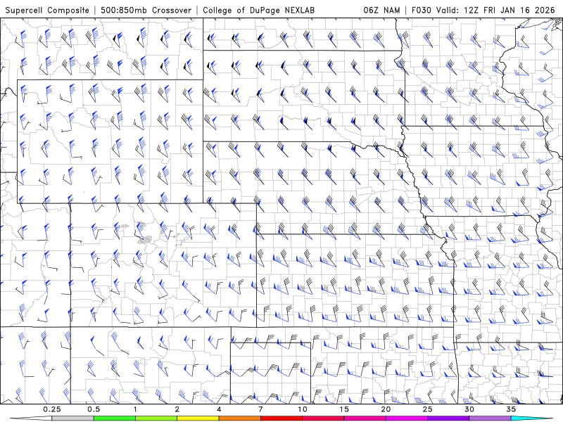Click the legend value 4
Image resolution: width=563 pixels, height=422 pixels.
(219, 409)
